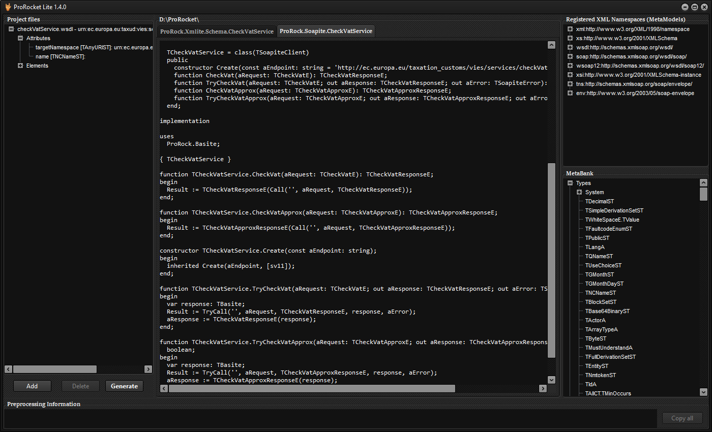712x432 pixels.
Task: Click the Add button
Action: tap(32, 386)
